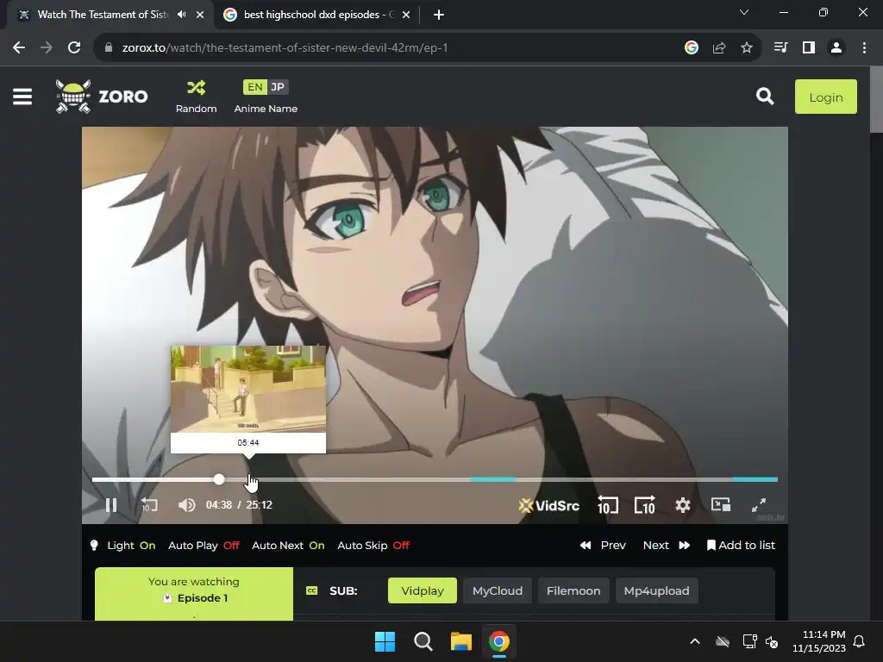This screenshot has width=883, height=662.
Task: Click the CC subtitle icon
Action: [x=311, y=590]
